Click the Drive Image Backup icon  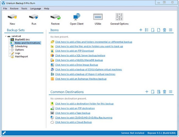click(52, 65)
